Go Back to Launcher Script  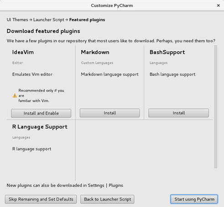[x=107, y=199]
